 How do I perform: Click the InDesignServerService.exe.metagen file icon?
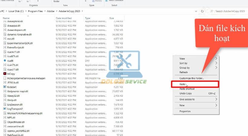5,78
